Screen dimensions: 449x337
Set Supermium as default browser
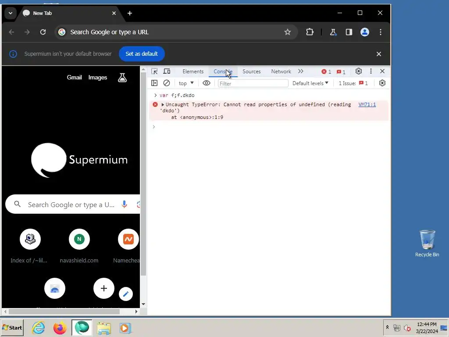tap(142, 54)
